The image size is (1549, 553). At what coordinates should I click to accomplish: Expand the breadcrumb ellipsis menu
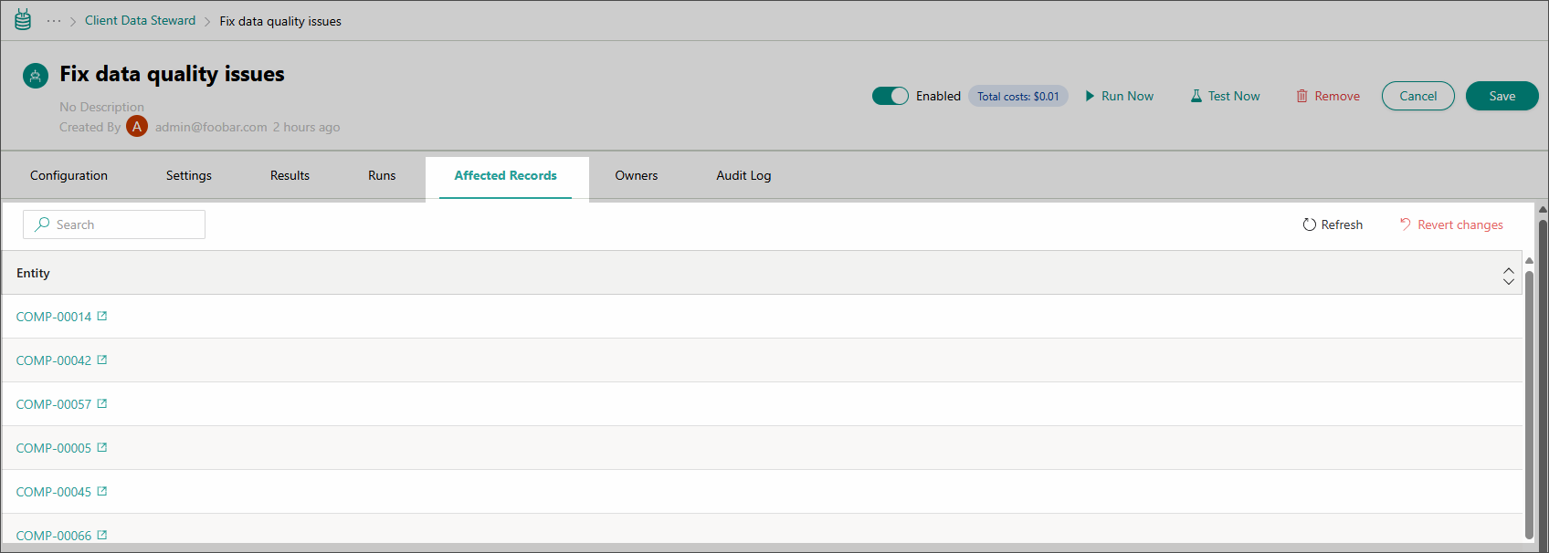pyautogui.click(x=54, y=21)
